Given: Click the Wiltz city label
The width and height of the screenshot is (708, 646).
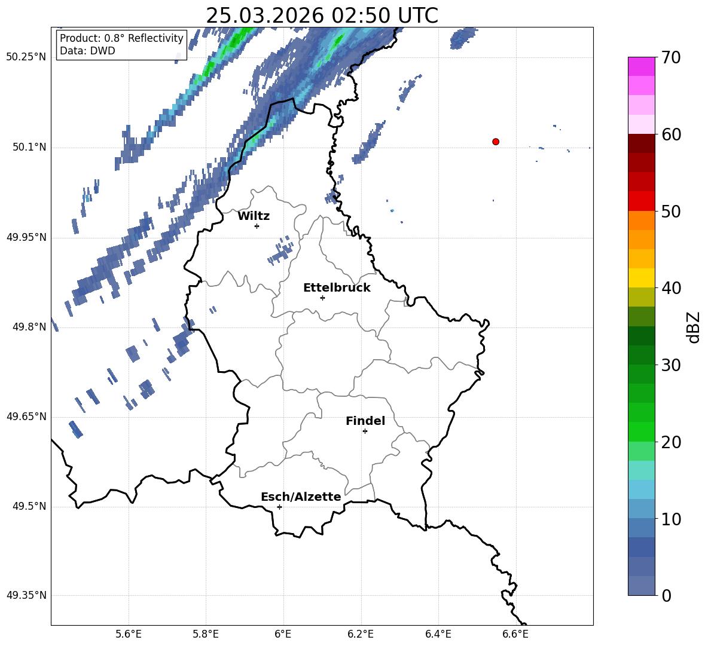Looking at the screenshot, I should [x=254, y=216].
